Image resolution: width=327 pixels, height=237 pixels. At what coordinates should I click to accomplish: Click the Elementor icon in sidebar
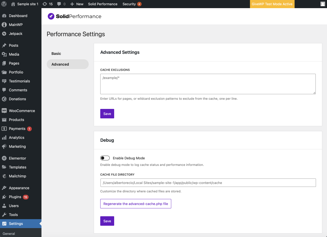(4, 158)
